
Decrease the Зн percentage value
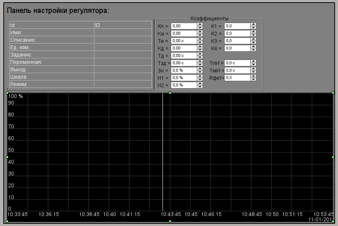pos(200,72)
